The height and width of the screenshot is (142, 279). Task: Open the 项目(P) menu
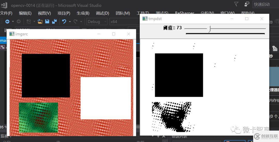pos(64,13)
